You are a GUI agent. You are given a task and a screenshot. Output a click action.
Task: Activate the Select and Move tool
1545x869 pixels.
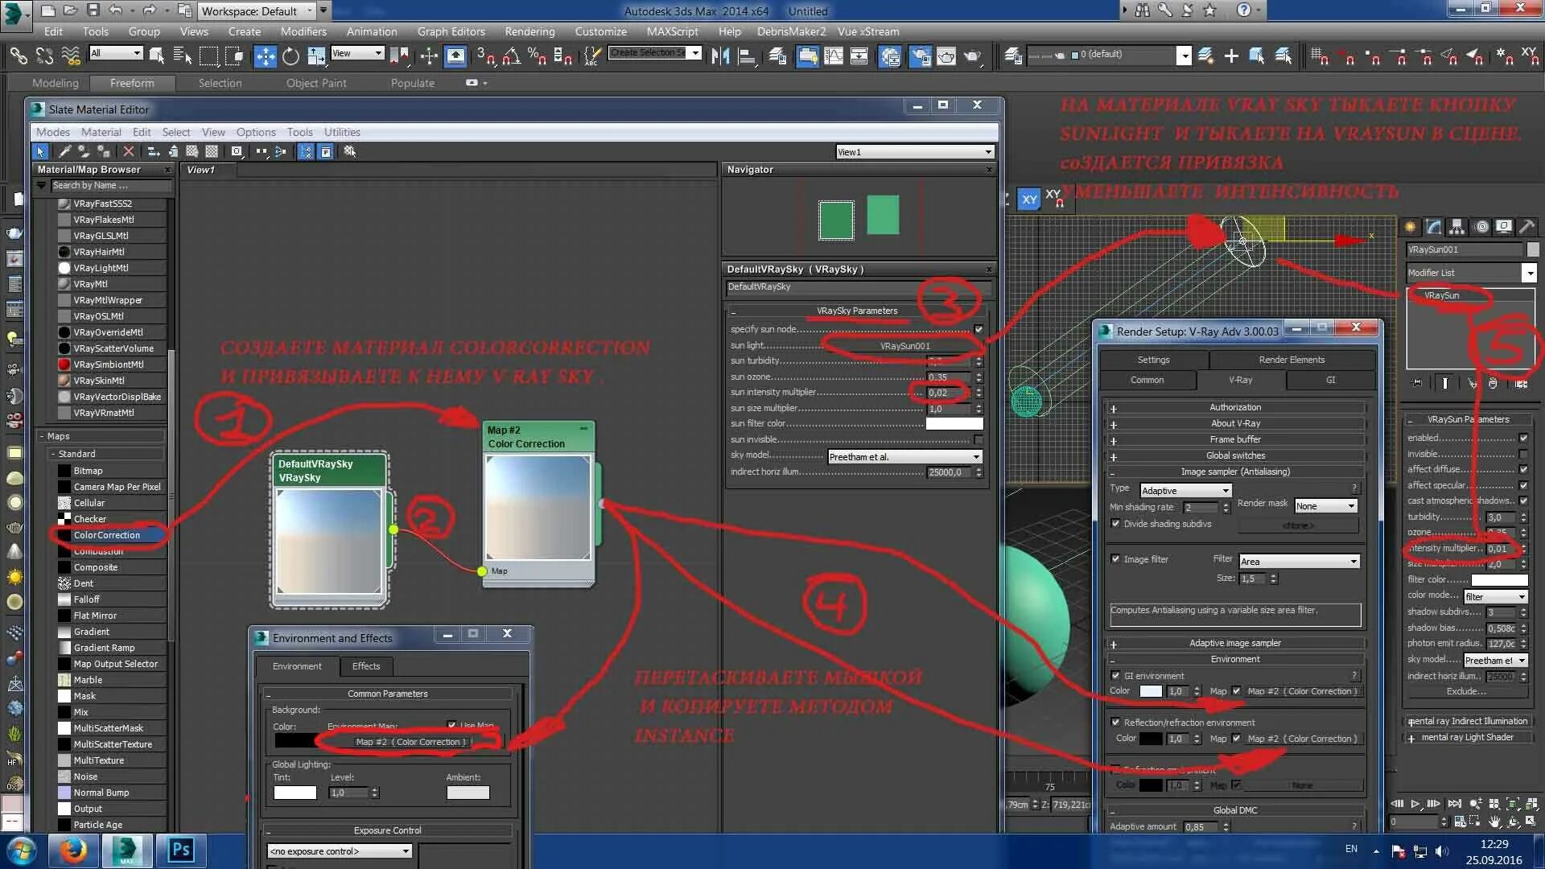point(265,56)
